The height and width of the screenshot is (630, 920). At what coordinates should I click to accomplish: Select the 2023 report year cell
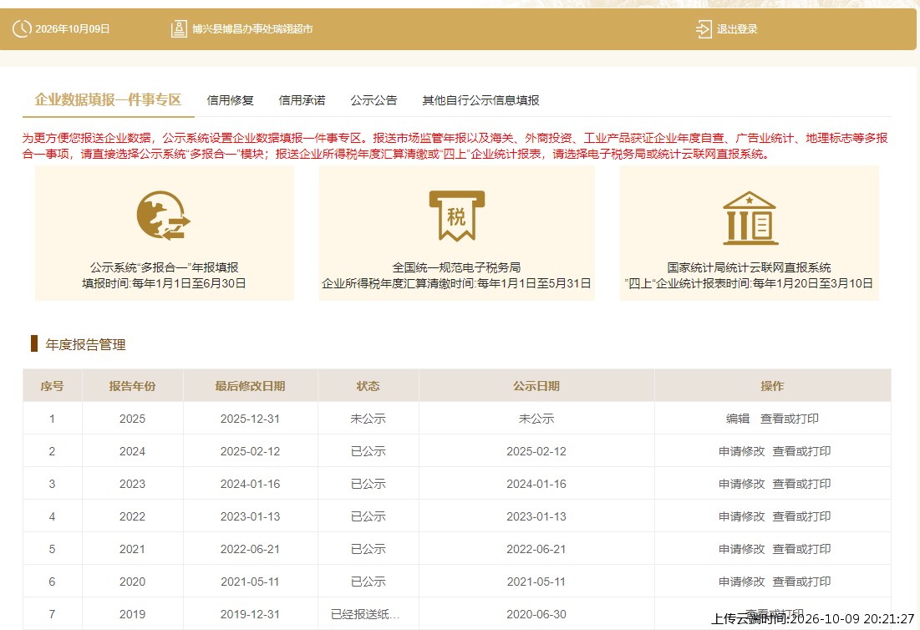pos(133,484)
